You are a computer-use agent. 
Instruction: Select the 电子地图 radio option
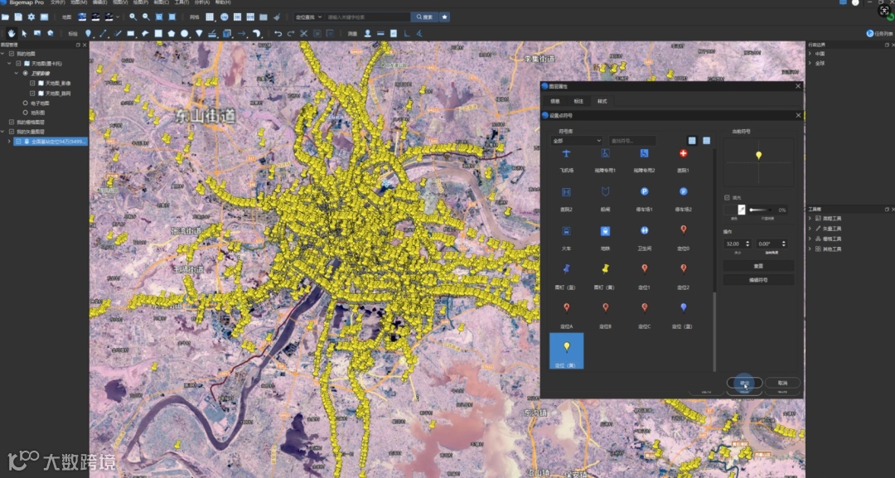[25, 103]
